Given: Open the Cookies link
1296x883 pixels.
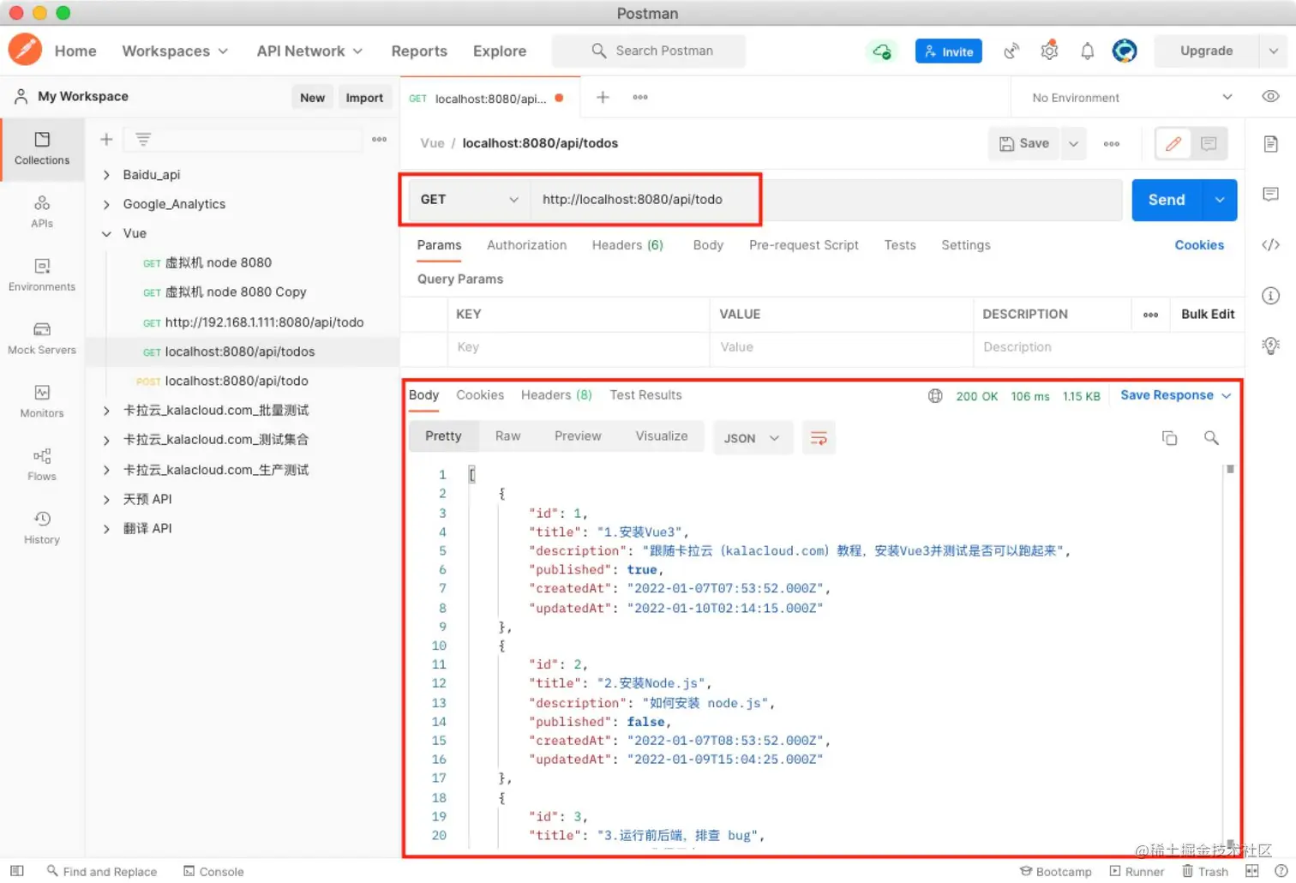Looking at the screenshot, I should (x=1199, y=245).
